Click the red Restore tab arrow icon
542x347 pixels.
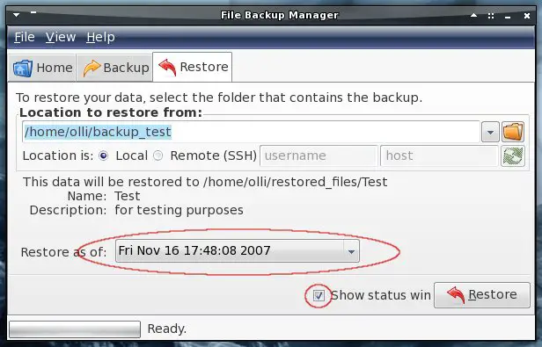(x=168, y=67)
